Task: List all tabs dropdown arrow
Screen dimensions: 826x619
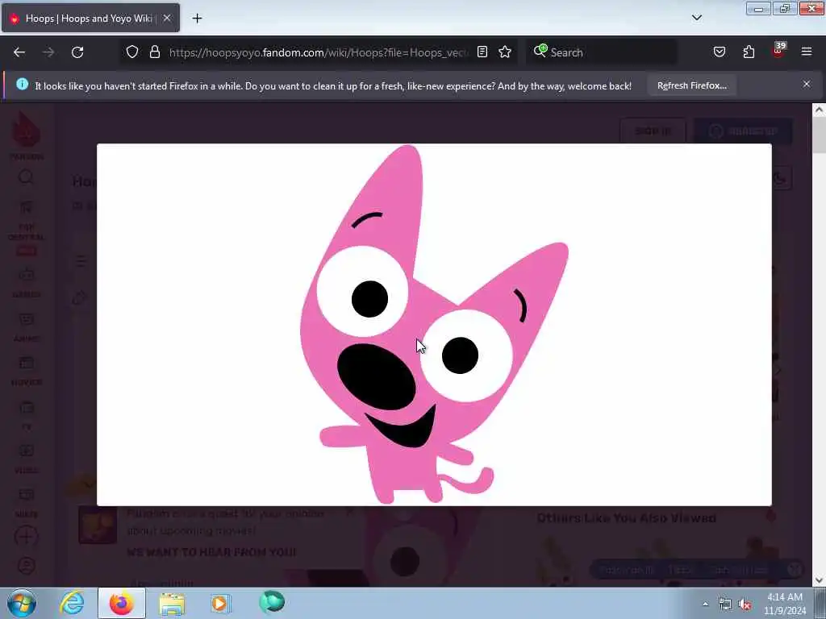Action: pos(696,18)
